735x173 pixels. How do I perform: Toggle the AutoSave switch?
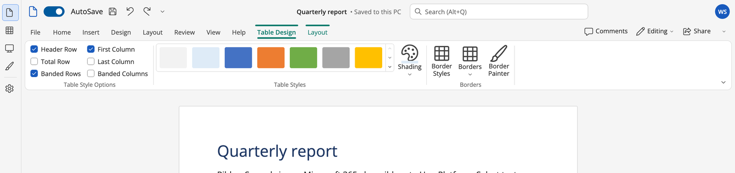pos(54,11)
